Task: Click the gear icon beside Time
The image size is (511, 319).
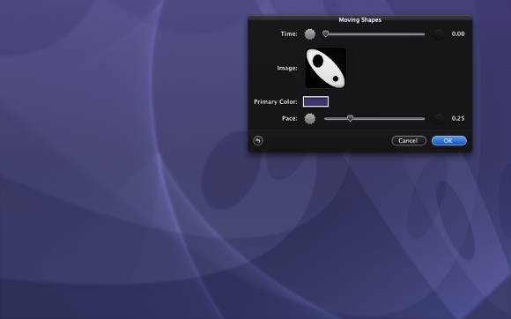Action: coord(310,33)
